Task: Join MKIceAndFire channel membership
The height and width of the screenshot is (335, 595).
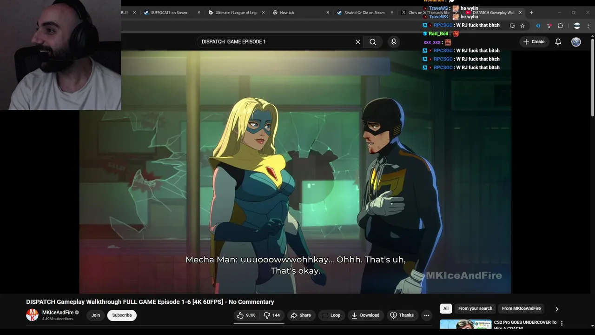Action: point(96,315)
